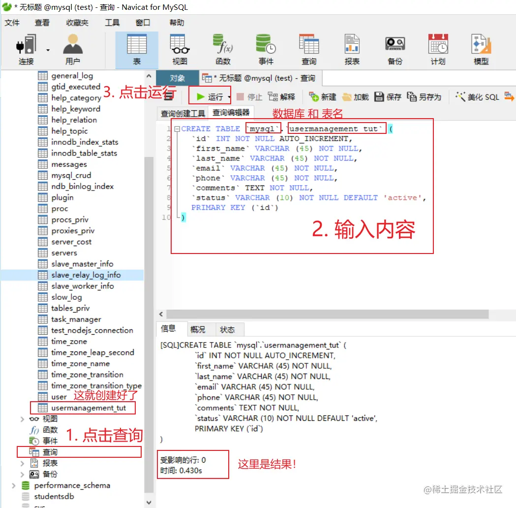Select the studentsdb database

[x=48, y=497]
